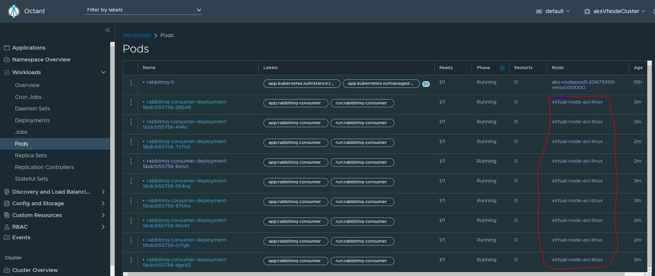Open the actions menu for pod dgxd2
Viewport: 655px width, 276px height.
(131, 260)
